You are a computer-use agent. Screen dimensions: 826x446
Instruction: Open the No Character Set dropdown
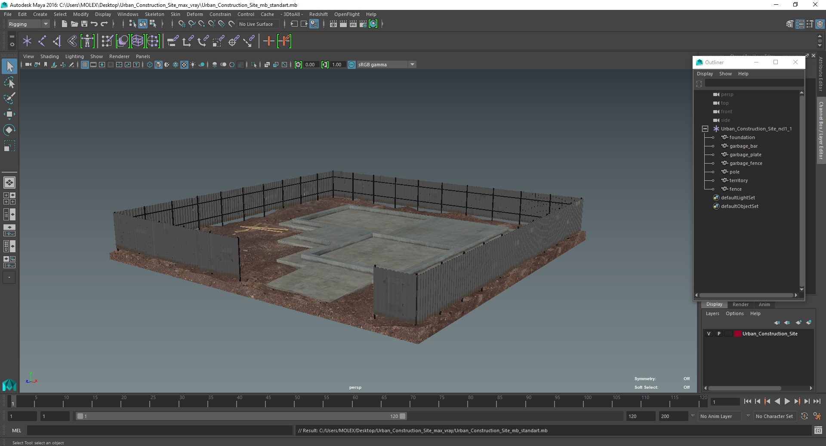coord(776,416)
